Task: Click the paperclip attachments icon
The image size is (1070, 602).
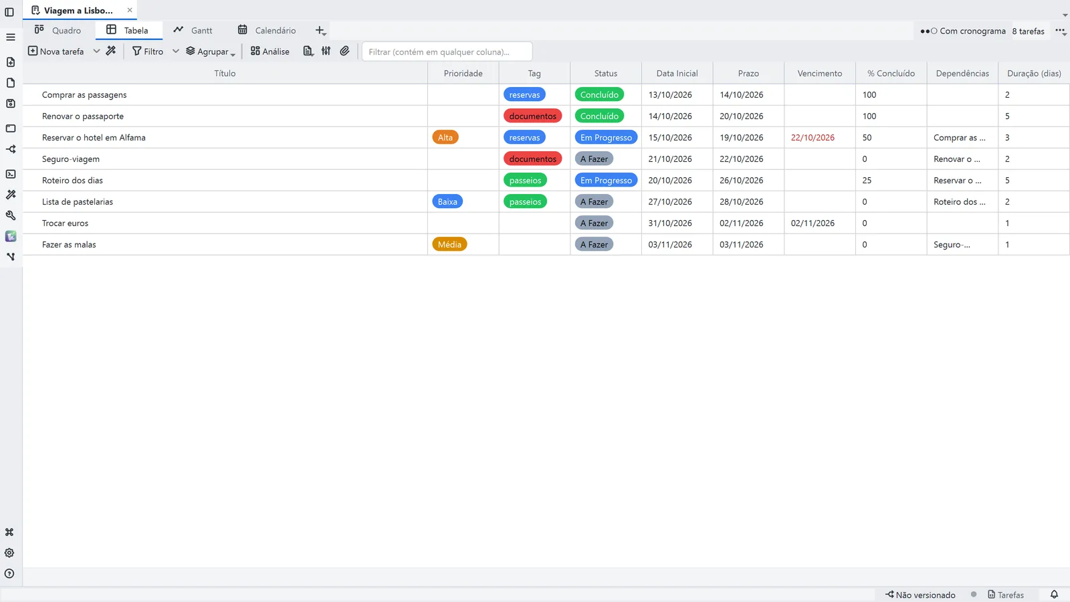Action: [x=344, y=51]
